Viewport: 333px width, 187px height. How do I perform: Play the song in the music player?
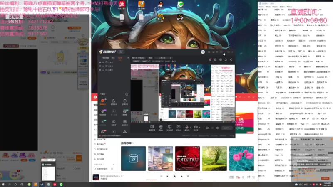click(174, 176)
